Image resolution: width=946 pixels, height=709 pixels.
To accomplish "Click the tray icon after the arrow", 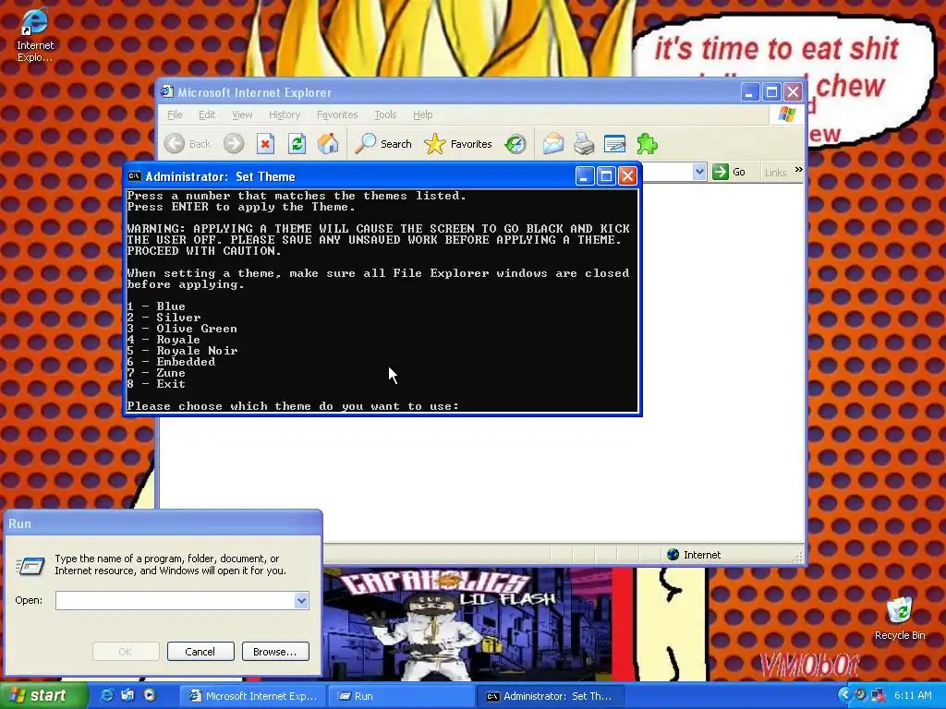I will tap(861, 695).
